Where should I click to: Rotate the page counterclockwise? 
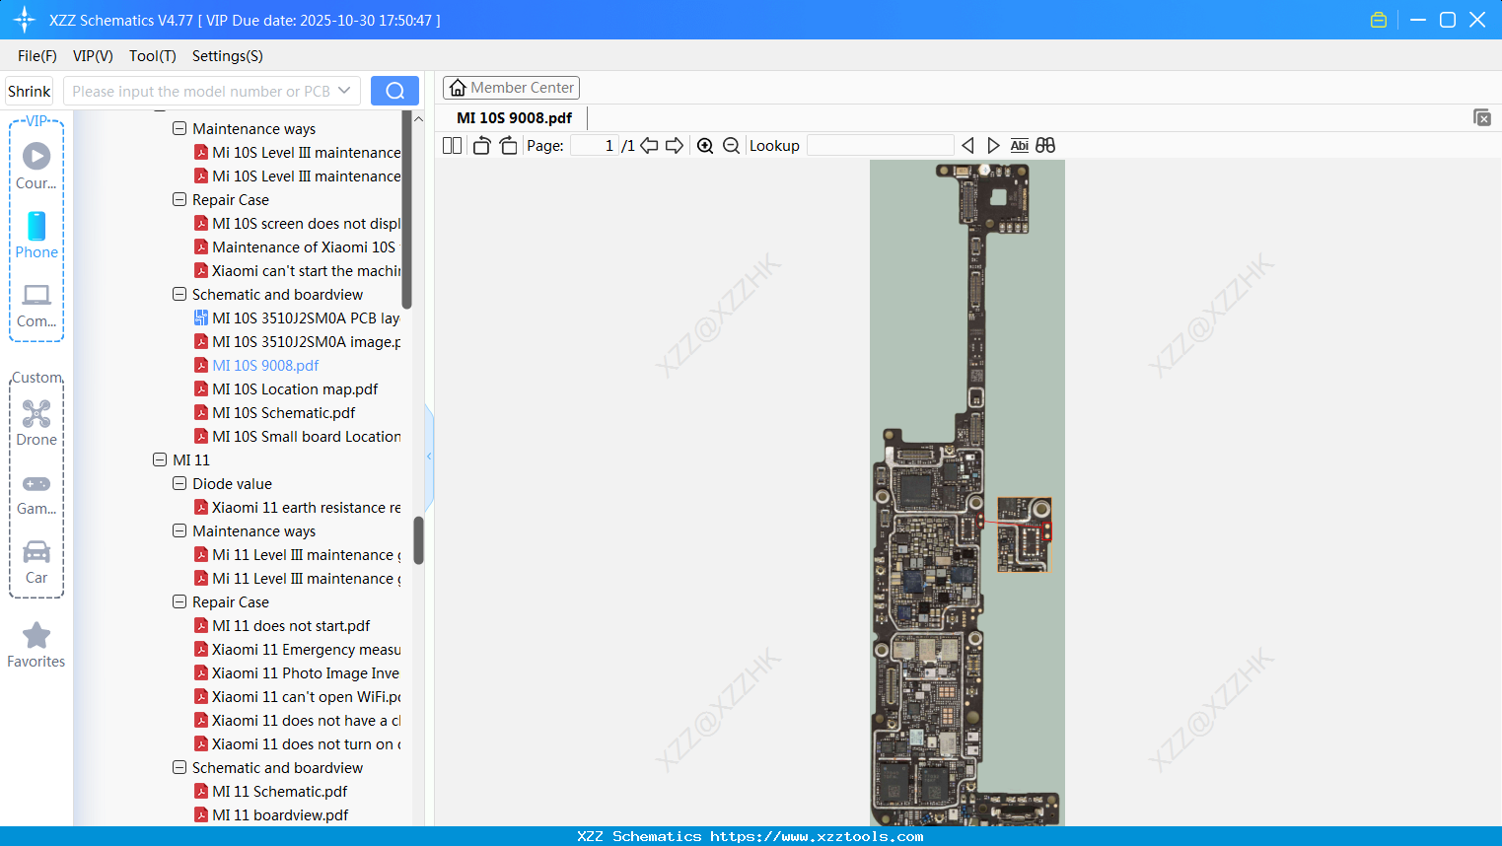[x=481, y=146]
